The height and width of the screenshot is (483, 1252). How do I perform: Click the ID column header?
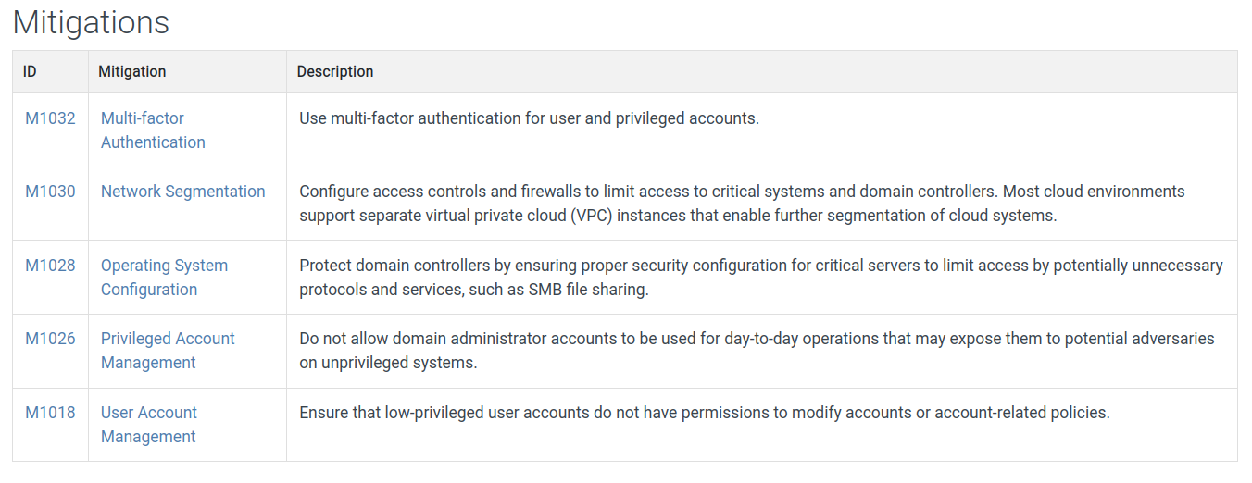tap(30, 71)
